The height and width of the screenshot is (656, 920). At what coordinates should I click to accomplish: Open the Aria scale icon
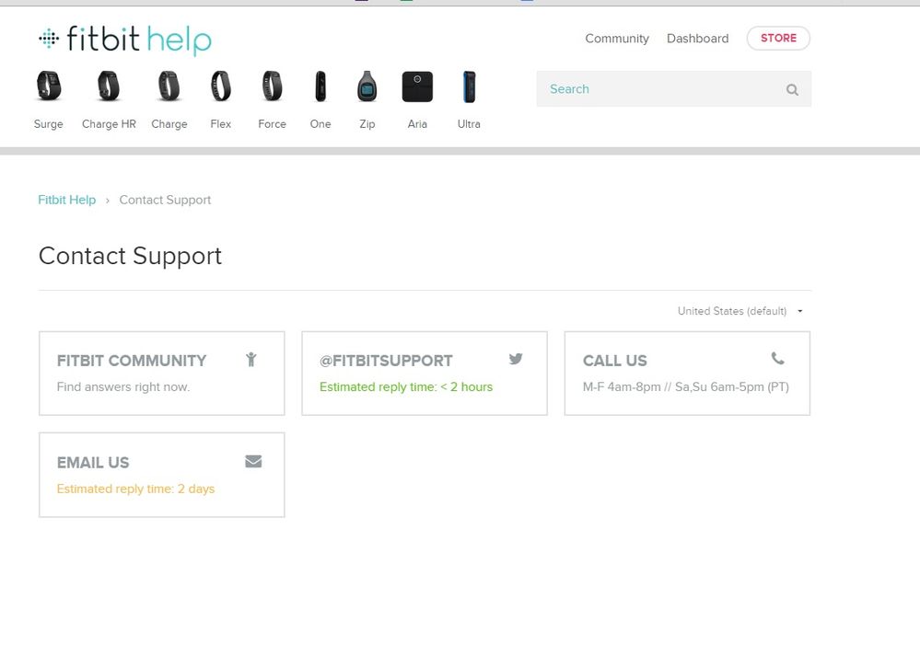[417, 86]
